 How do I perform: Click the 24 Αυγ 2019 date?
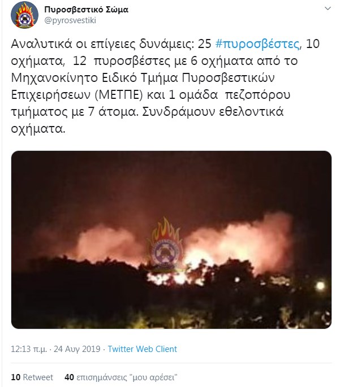coord(77,349)
